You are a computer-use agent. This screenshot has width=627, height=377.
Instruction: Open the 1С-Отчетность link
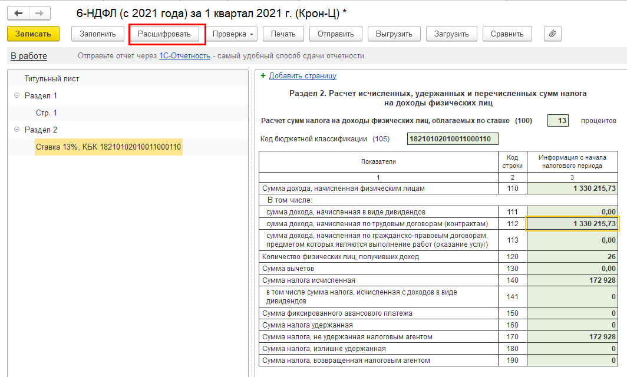pos(185,56)
